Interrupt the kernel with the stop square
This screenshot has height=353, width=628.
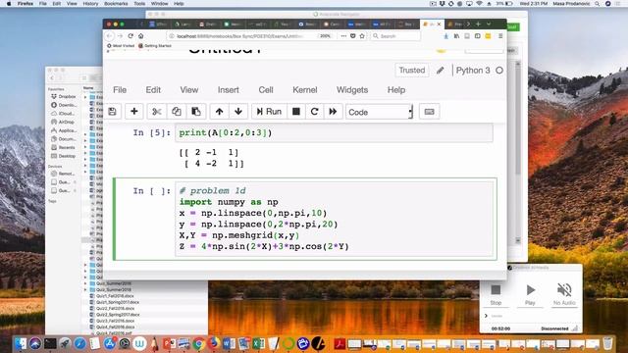point(296,112)
